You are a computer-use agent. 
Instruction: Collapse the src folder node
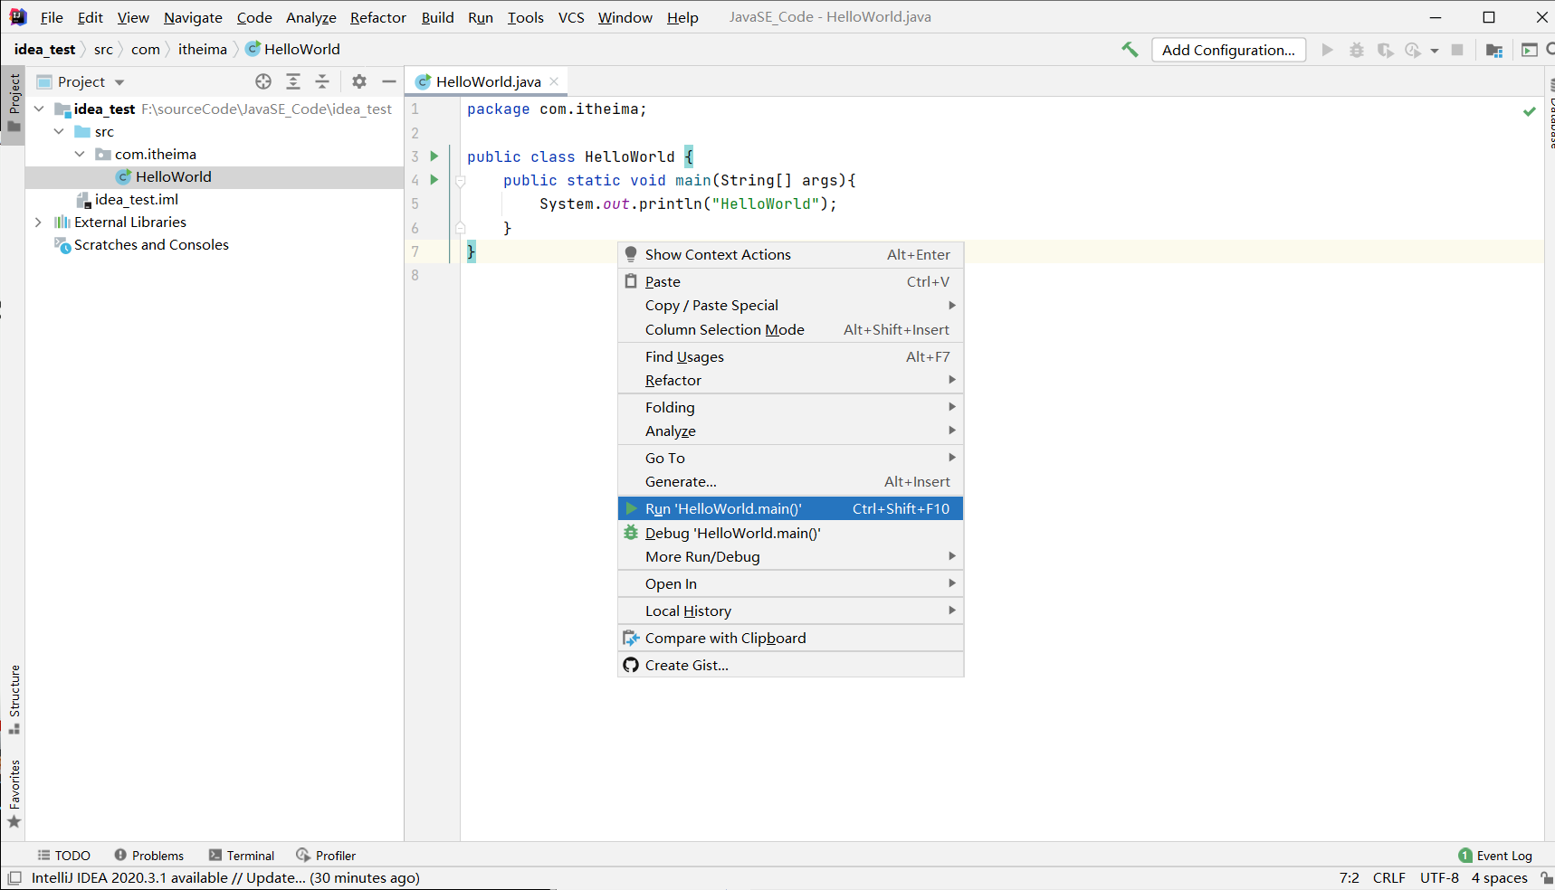pos(59,131)
